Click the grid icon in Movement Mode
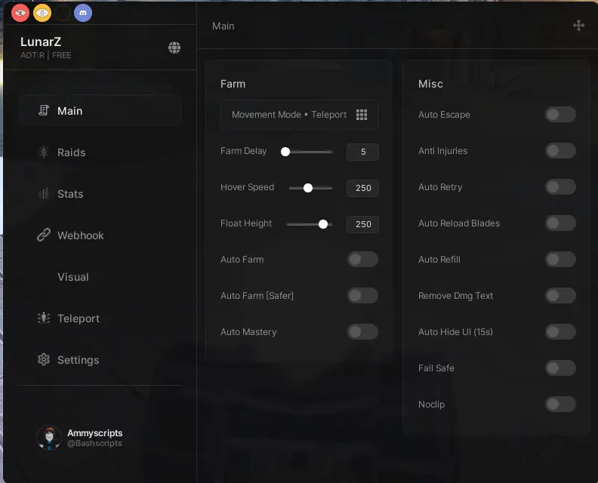 click(x=362, y=115)
